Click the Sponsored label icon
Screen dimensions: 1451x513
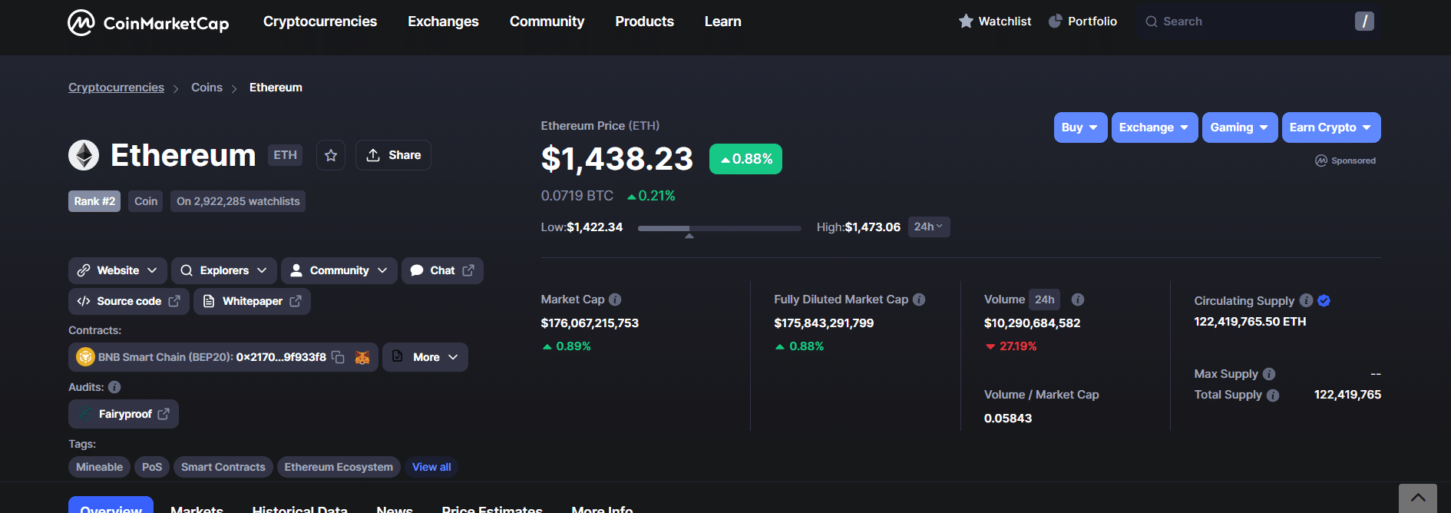pos(1321,161)
